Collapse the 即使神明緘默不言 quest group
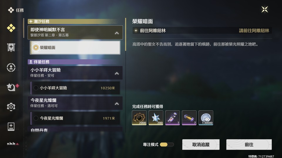This screenshot has width=282, height=158. 117,33
